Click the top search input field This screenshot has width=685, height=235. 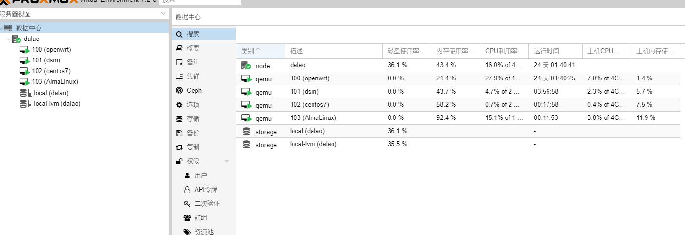pyautogui.click(x=200, y=2)
